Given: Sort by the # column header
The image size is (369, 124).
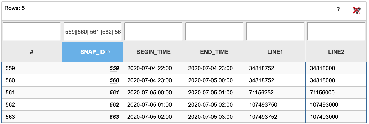Looking at the screenshot, I should pos(32,52).
